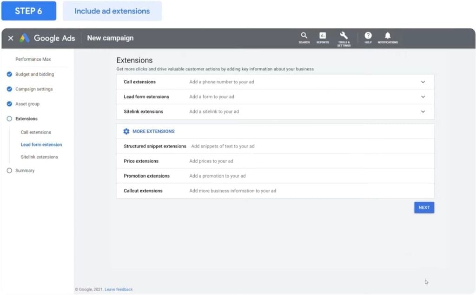Click the NEXT button

click(423, 207)
